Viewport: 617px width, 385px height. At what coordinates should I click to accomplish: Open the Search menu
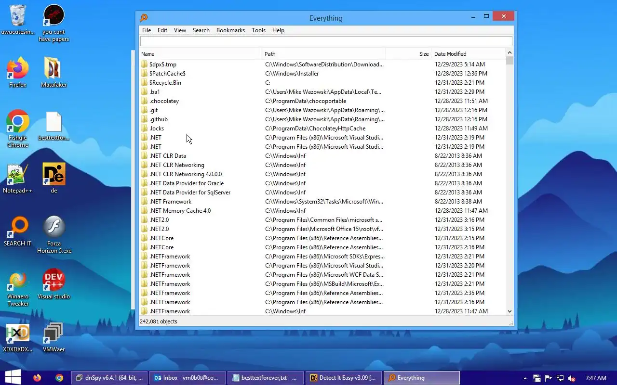coord(201,30)
